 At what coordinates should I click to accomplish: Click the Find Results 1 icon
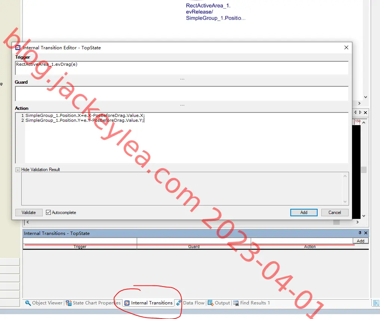coord(236,303)
